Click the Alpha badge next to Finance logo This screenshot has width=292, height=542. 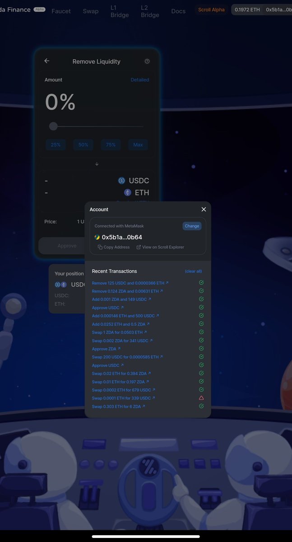coord(40,9)
